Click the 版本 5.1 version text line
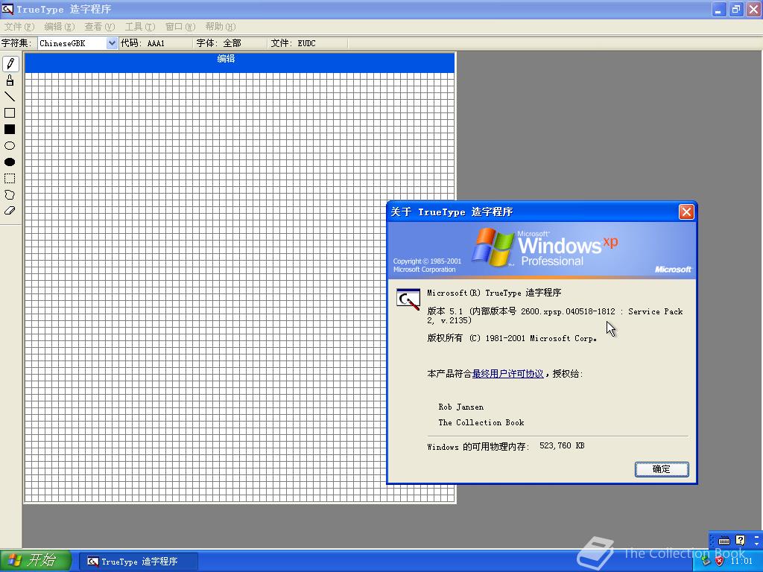763x572 pixels. point(554,316)
